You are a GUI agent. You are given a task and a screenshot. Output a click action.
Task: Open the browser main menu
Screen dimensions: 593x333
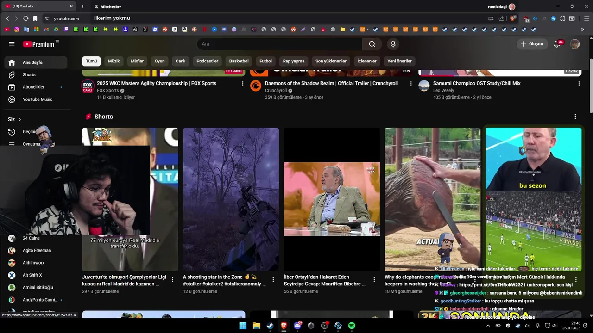(x=587, y=18)
